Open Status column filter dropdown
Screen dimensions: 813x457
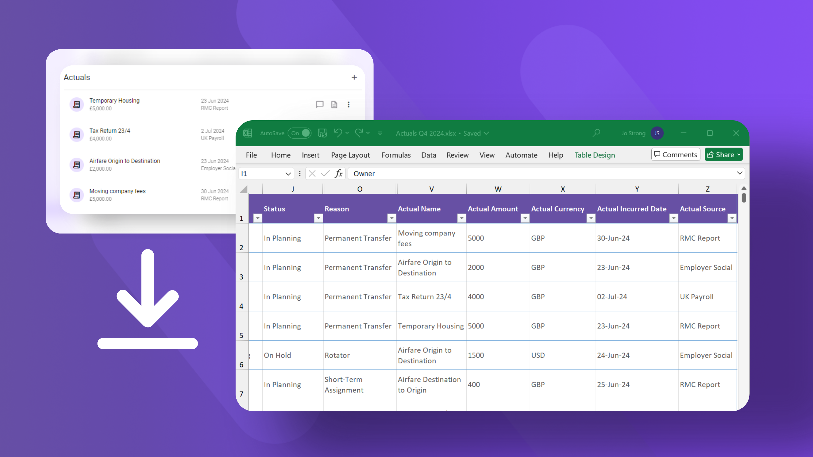coord(319,218)
